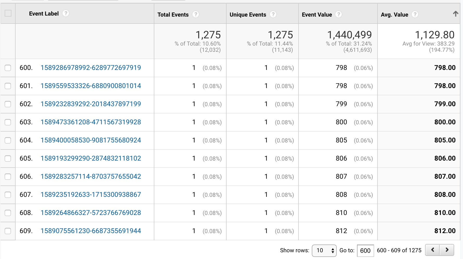Select the Event Value 812 in row 609
This screenshot has width=463, height=259.
(x=341, y=231)
